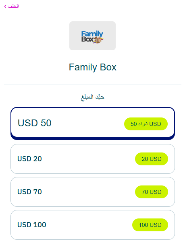The height and width of the screenshot is (245, 183).
Task: Select the USD 20 amount card
Action: [93, 159]
